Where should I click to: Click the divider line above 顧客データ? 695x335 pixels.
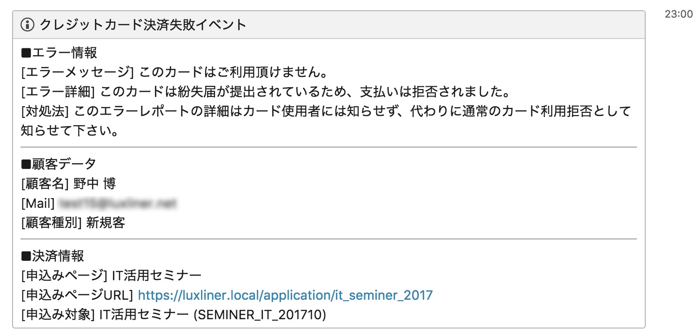pyautogui.click(x=328, y=147)
